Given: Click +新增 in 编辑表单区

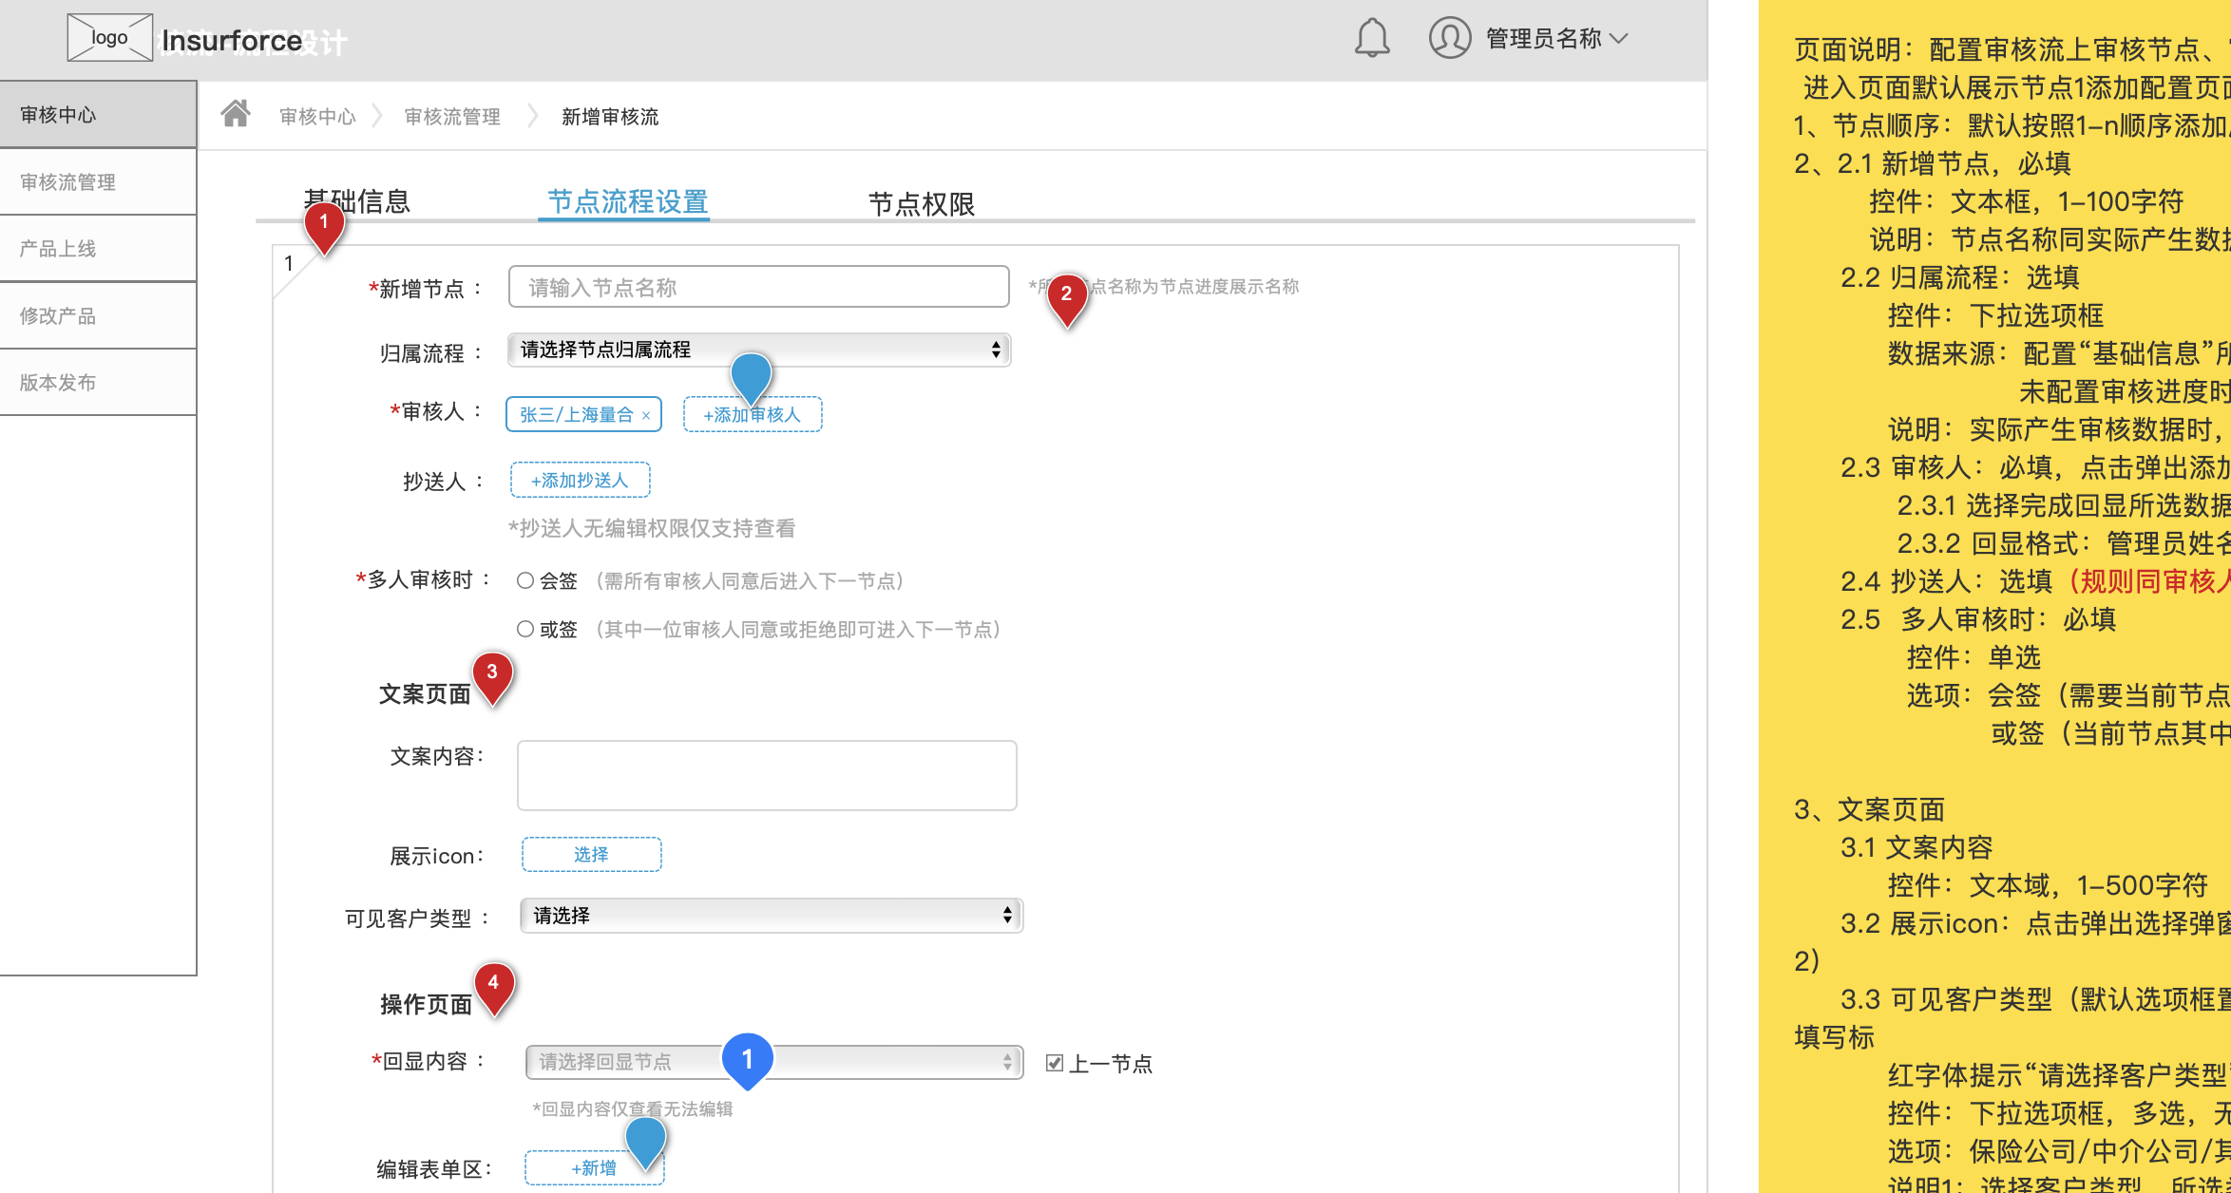Looking at the screenshot, I should click(x=594, y=1167).
